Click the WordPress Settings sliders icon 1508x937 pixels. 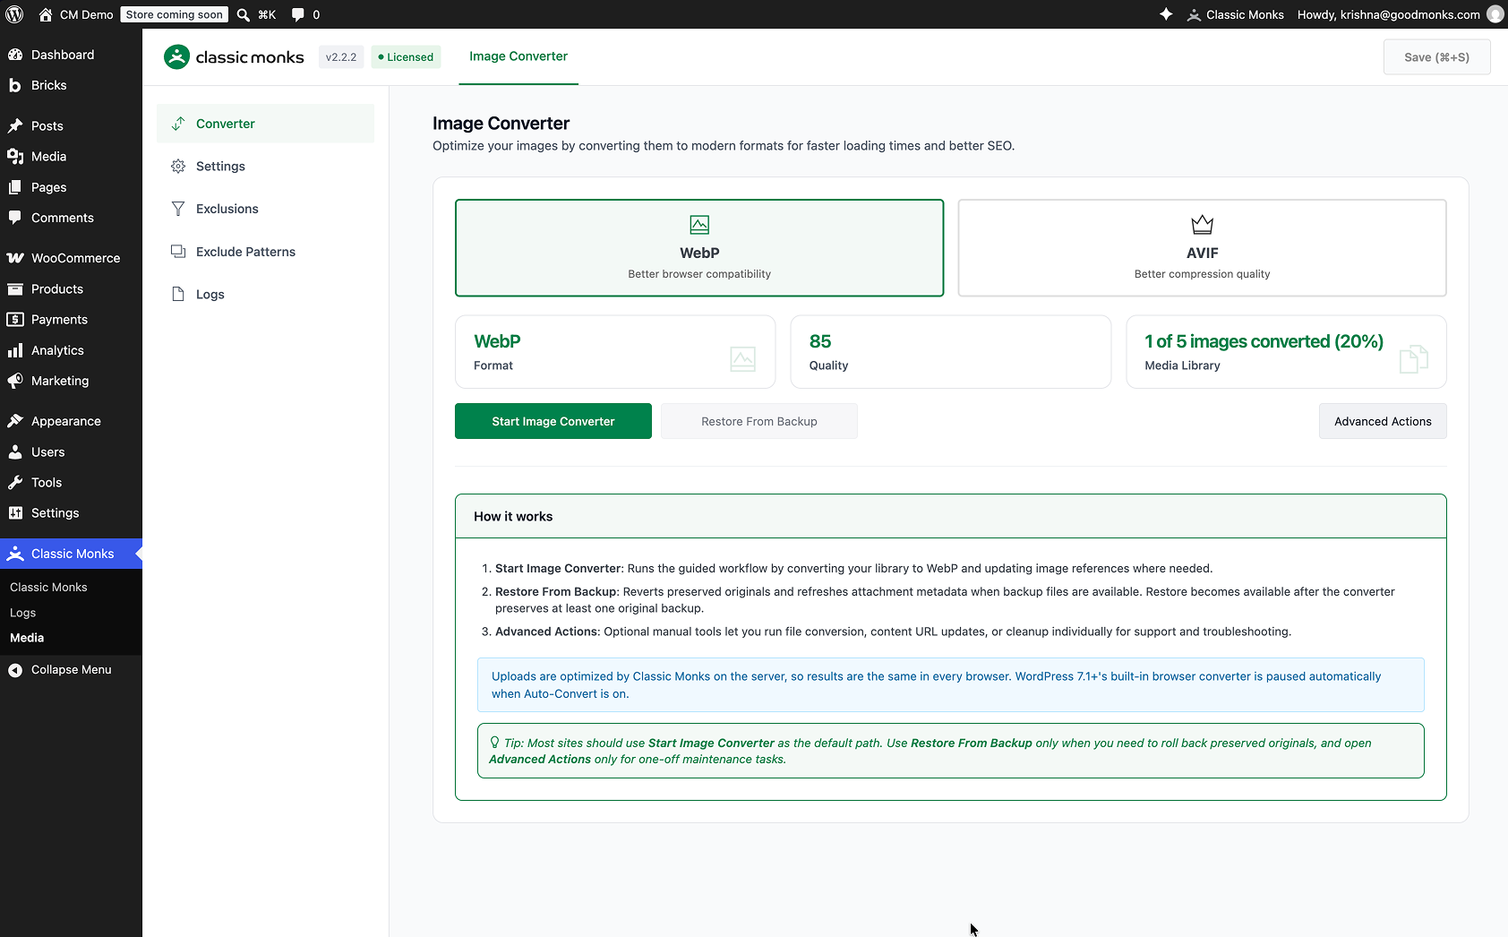click(15, 512)
